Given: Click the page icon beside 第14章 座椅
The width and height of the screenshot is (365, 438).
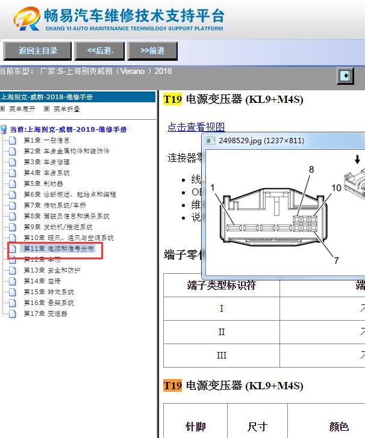Looking at the screenshot, I should [12, 282].
